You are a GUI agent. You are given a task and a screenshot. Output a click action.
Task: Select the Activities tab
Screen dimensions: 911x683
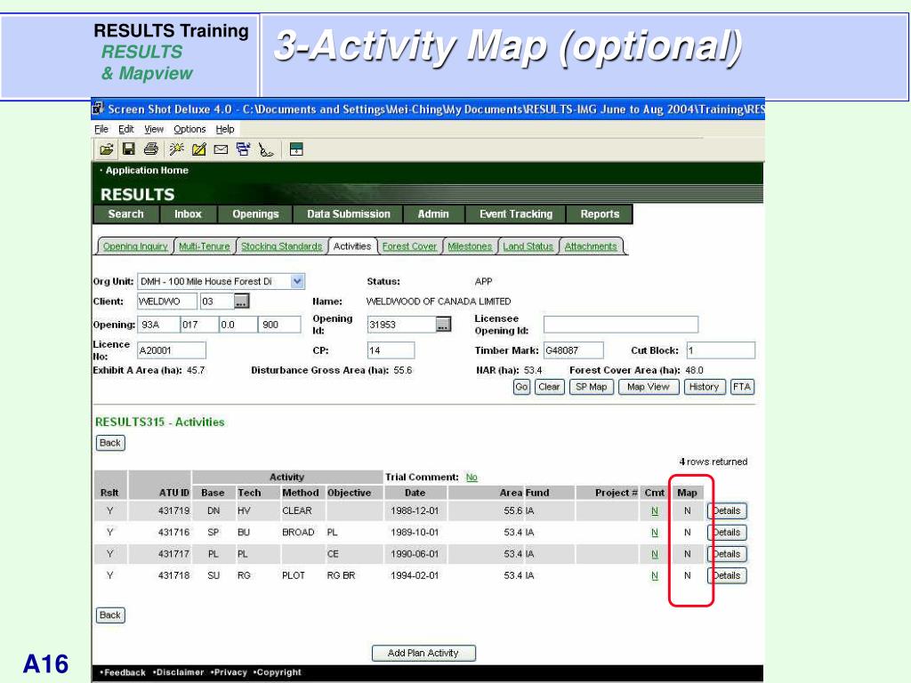click(x=352, y=246)
